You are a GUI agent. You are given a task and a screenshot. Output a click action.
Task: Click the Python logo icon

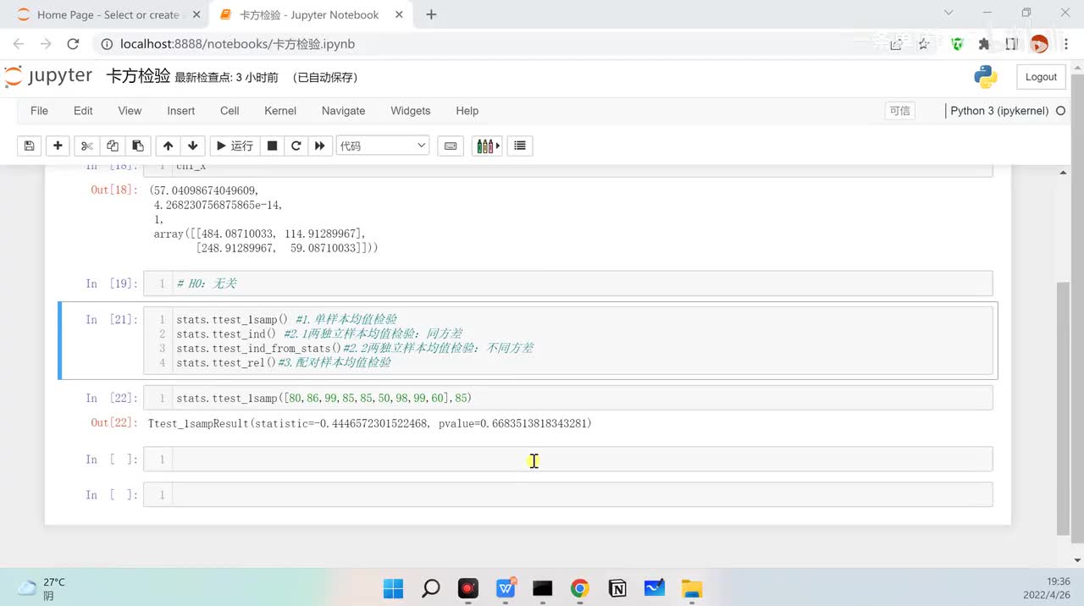coord(985,77)
